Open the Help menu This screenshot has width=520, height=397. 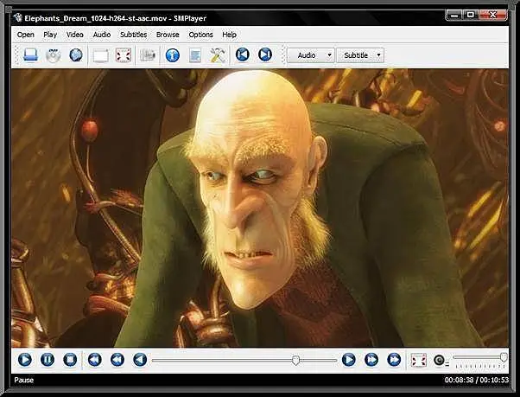click(x=229, y=35)
